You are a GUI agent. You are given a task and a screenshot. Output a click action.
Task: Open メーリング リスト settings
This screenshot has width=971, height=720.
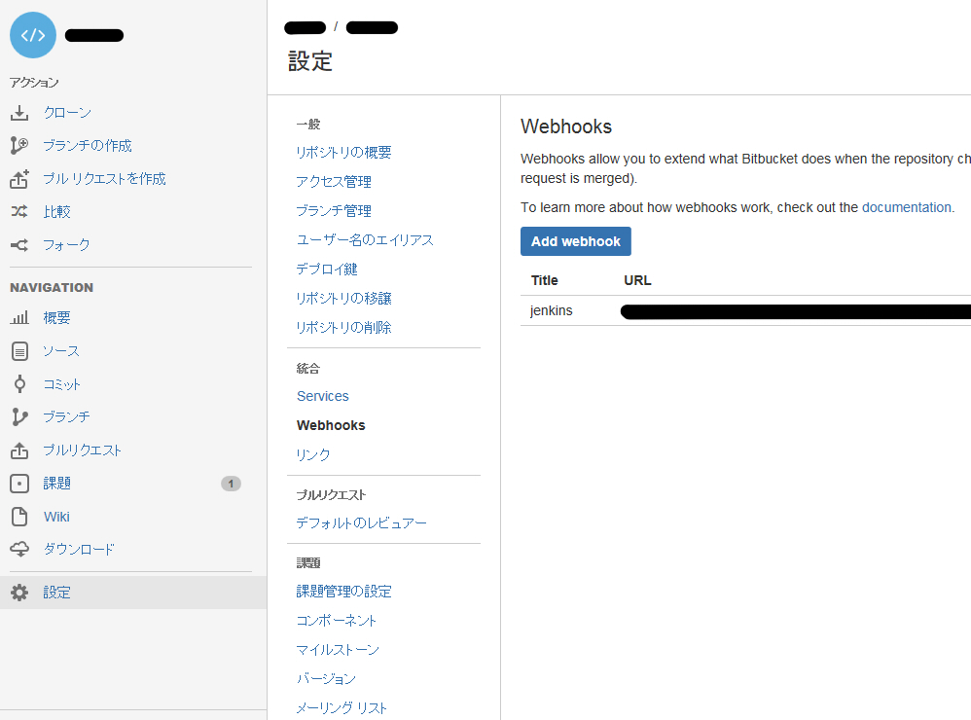coord(342,707)
